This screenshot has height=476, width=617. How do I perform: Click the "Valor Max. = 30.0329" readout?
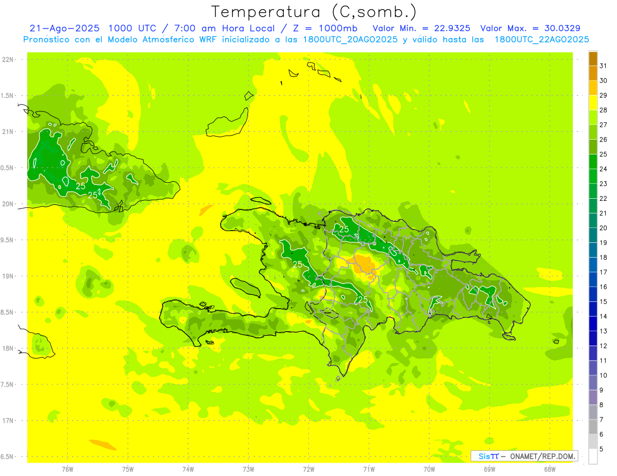[x=530, y=28]
